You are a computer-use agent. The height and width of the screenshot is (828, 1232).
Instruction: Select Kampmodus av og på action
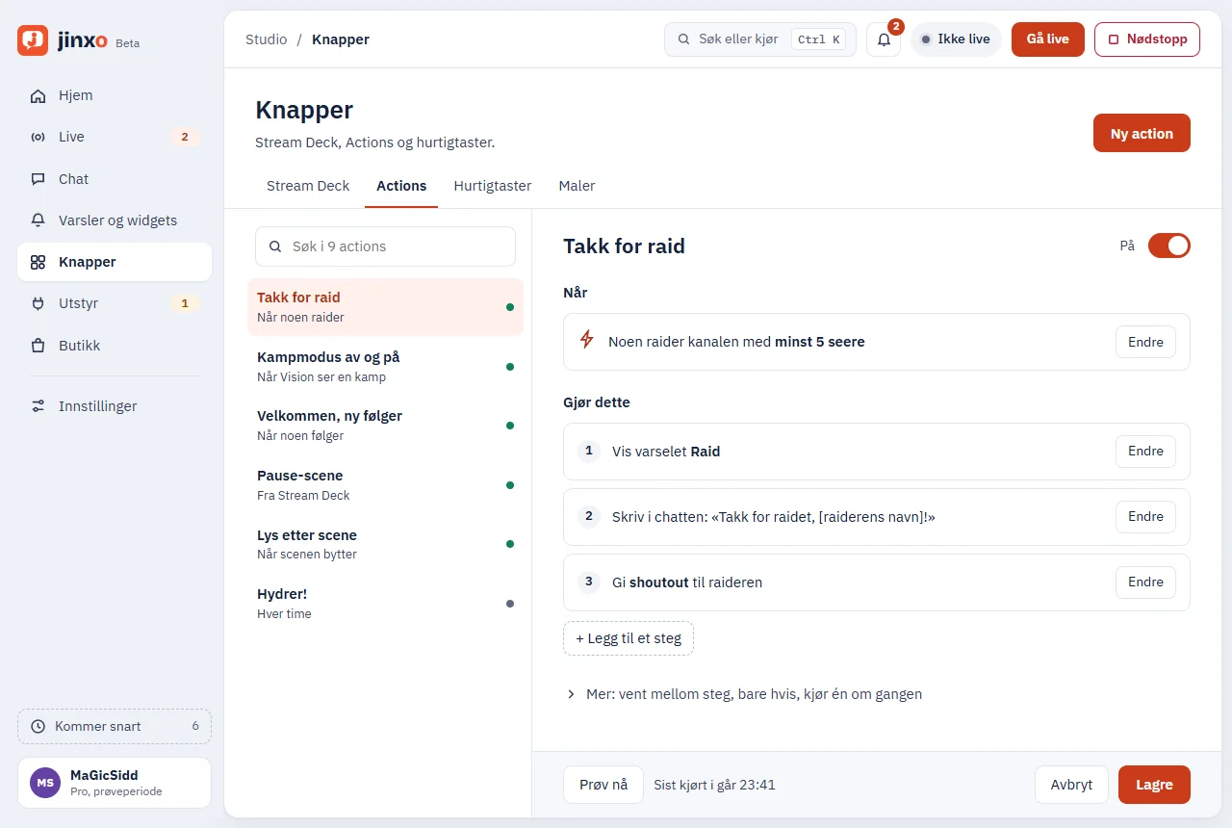(385, 367)
